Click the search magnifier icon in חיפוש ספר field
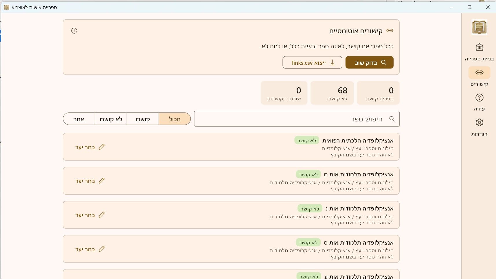 392,119
